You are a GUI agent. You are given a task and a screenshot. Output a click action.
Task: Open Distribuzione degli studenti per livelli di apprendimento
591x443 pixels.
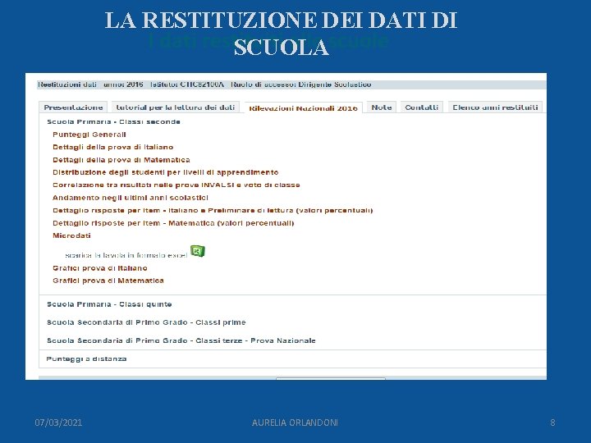pyautogui.click(x=166, y=172)
